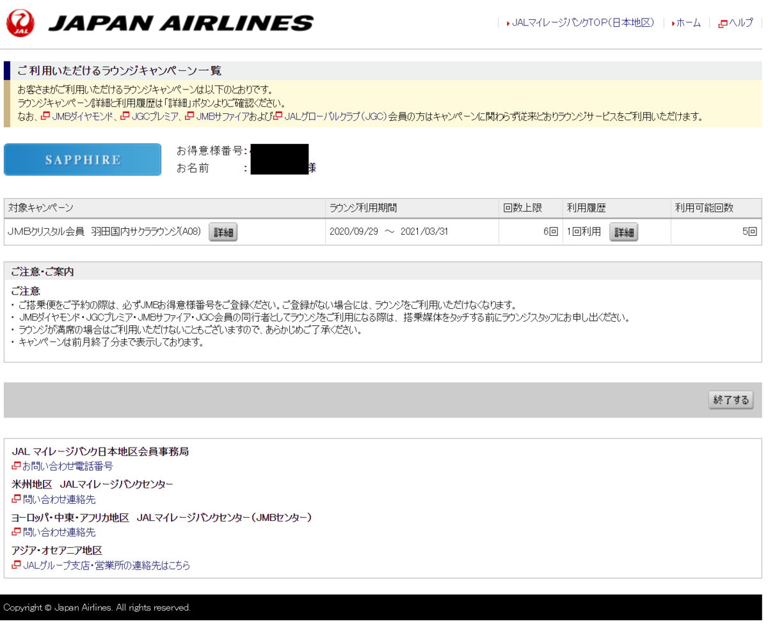768x631 pixels.
Task: Click 詳細 button next to 1回利用
Action: [x=623, y=233]
